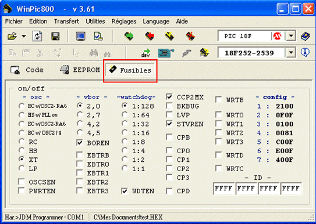Switch to the EEPROM tab
Viewport: 316px width, 224px height.
tap(80, 70)
